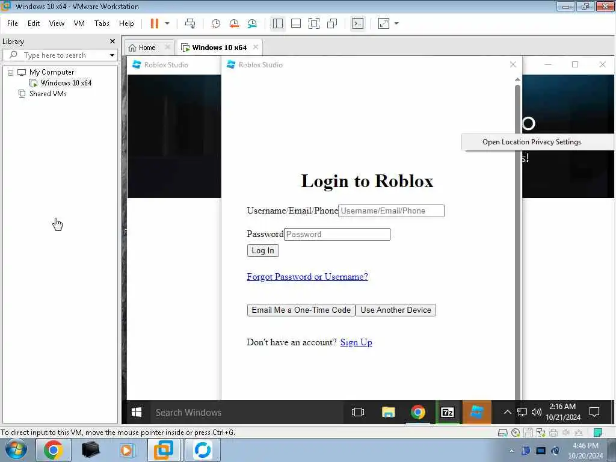Open the View menu
Image resolution: width=616 pixels, height=462 pixels.
[57, 23]
